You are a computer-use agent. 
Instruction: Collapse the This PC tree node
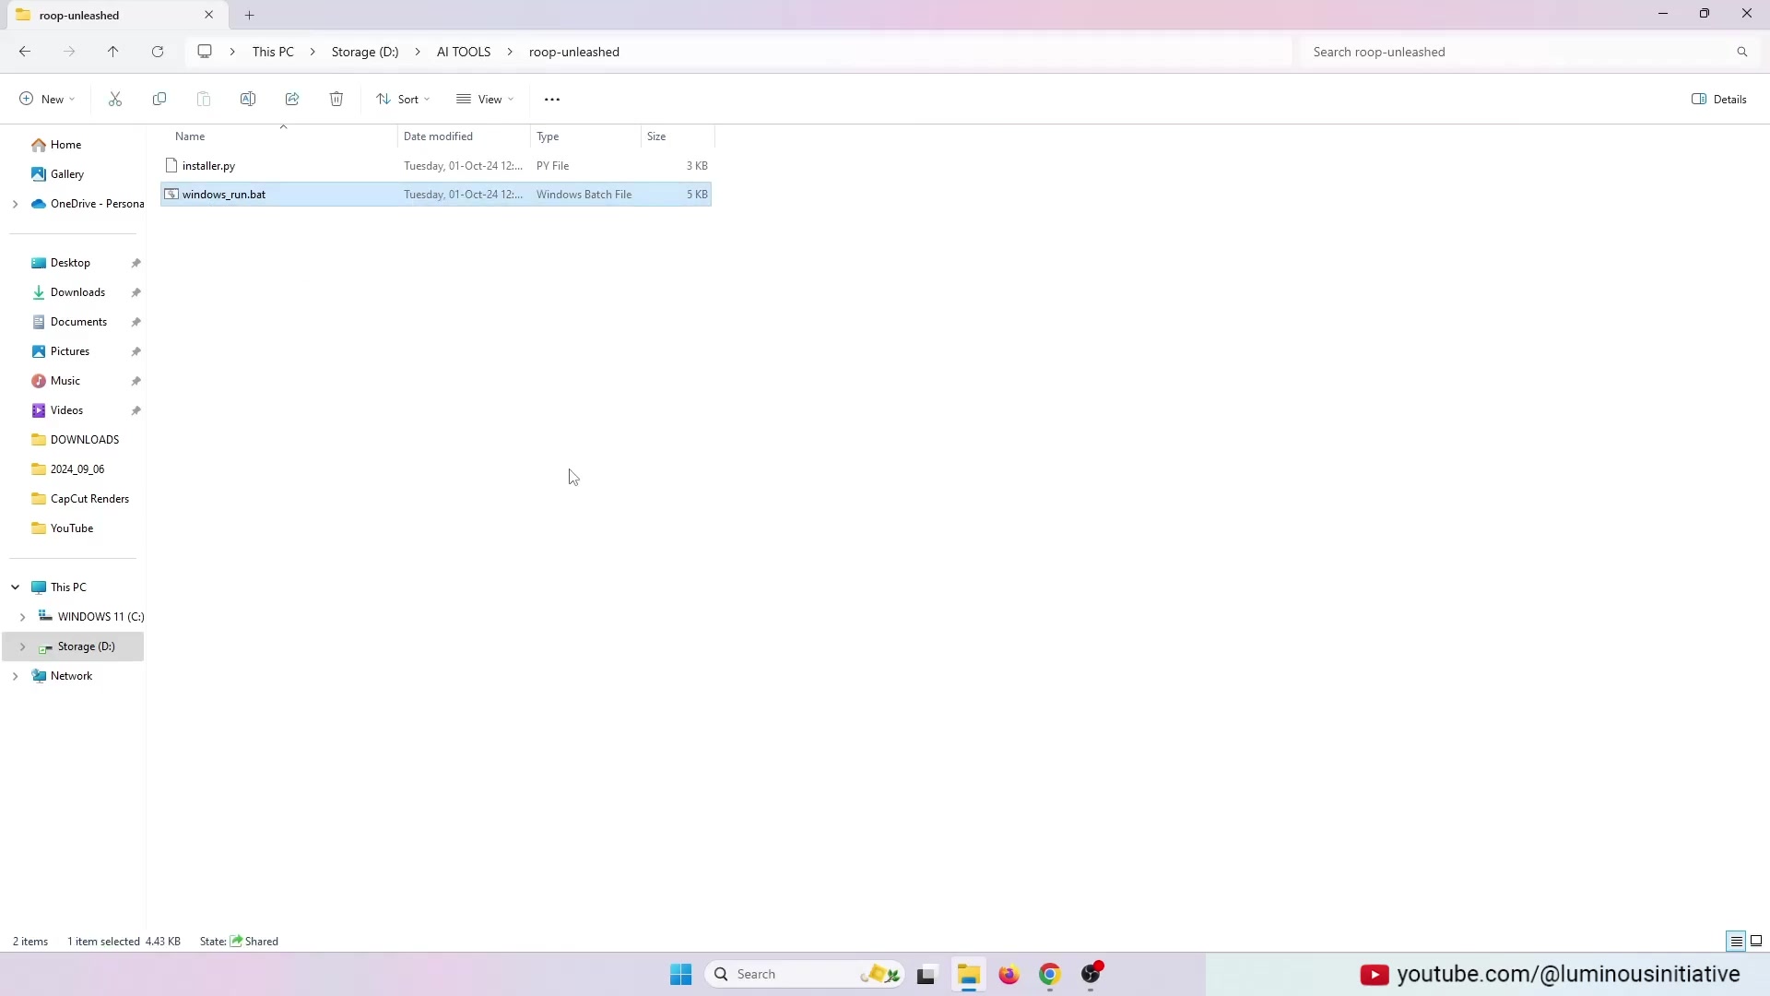[15, 587]
